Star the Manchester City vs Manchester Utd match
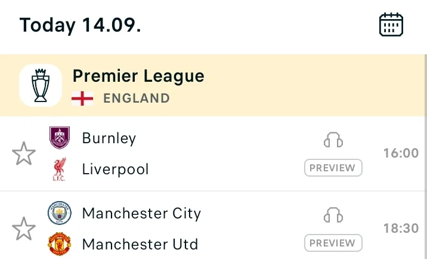The height and width of the screenshot is (259, 427). (24, 229)
